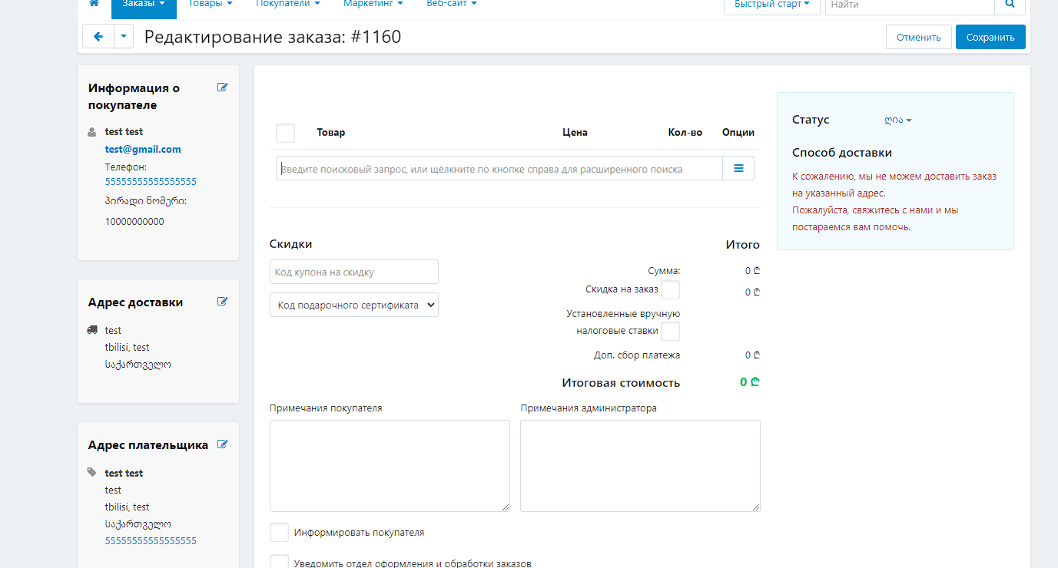
Task: Click the Кол-во column header
Action: click(x=685, y=132)
